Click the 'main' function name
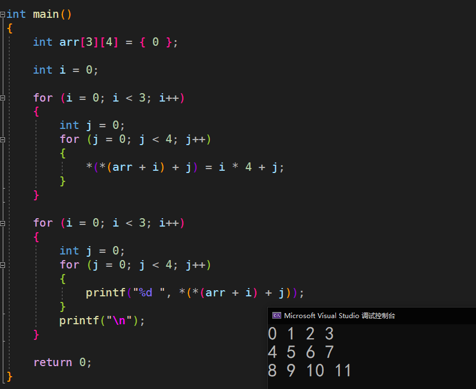 [x=46, y=15]
